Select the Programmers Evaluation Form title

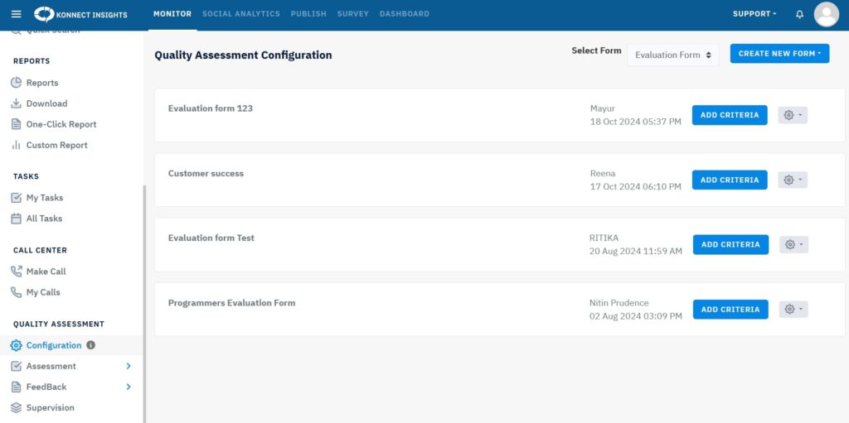[x=232, y=303]
